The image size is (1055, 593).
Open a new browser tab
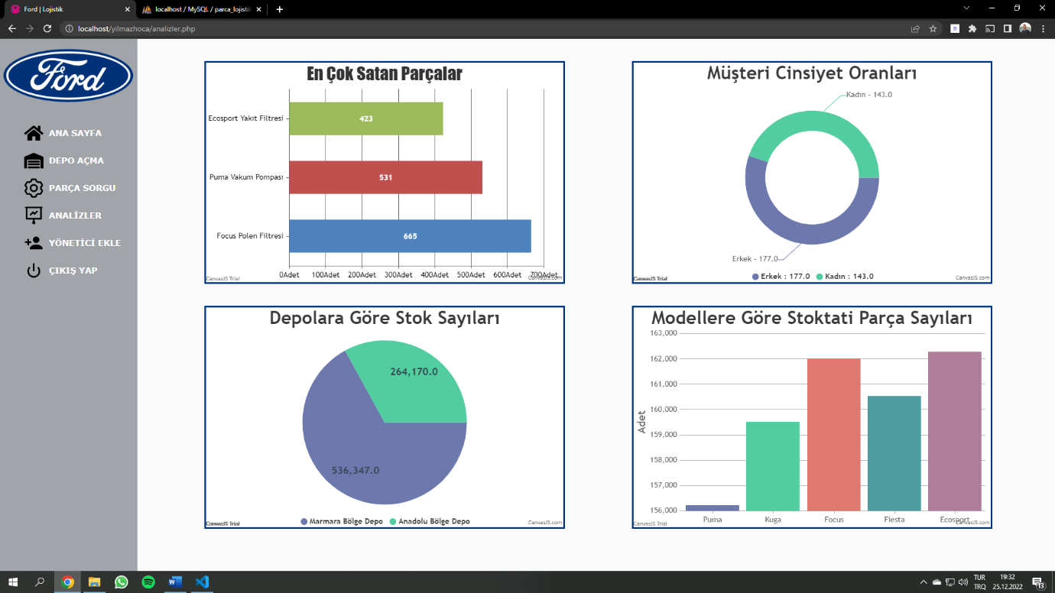pos(280,9)
